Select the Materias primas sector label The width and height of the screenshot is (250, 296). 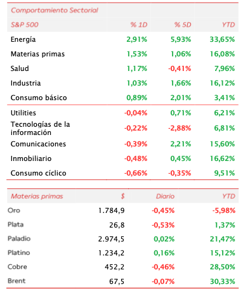(x=37, y=54)
